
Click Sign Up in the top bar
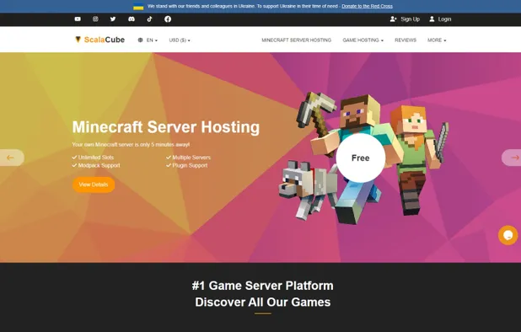click(405, 19)
